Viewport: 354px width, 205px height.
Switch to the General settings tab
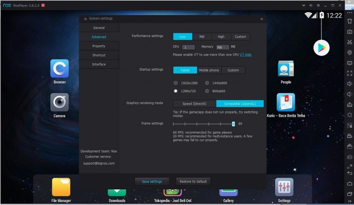point(99,28)
